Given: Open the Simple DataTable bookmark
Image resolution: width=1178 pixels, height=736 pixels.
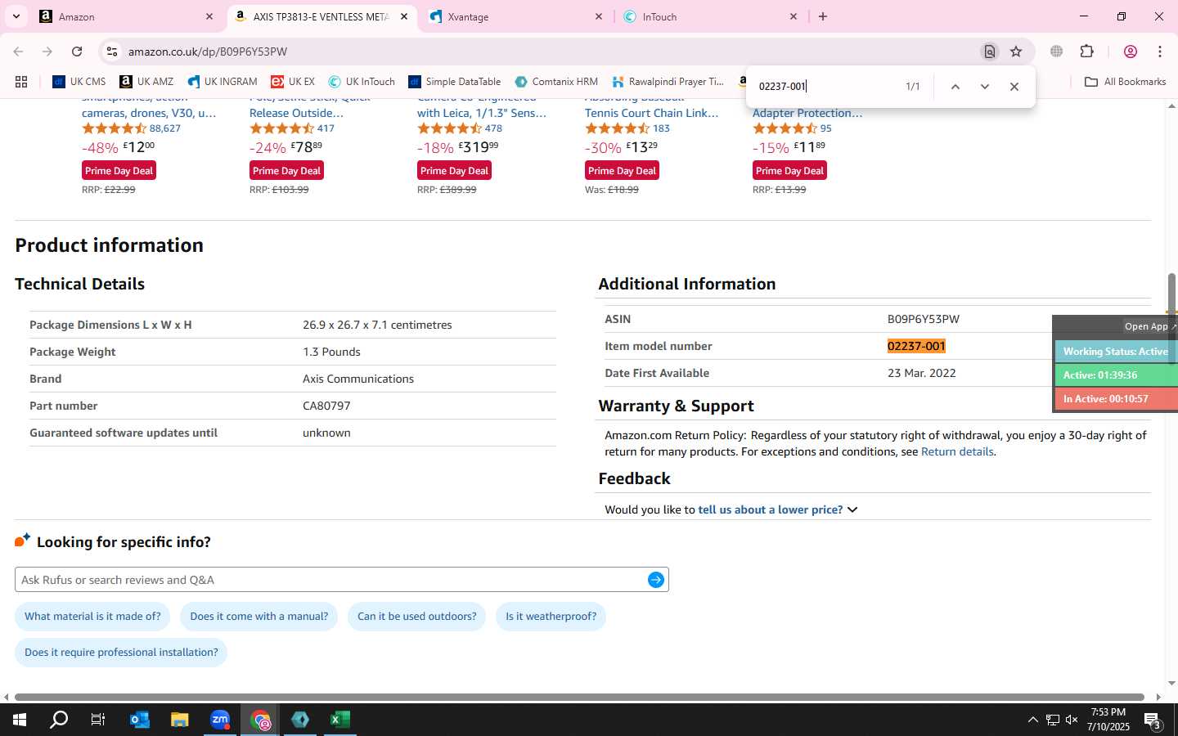Looking at the screenshot, I should click(x=455, y=82).
